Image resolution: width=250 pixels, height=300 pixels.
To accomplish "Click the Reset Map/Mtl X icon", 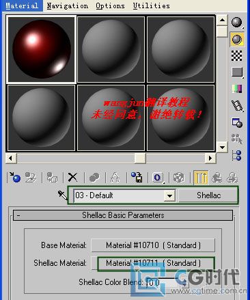I will 73,178.
